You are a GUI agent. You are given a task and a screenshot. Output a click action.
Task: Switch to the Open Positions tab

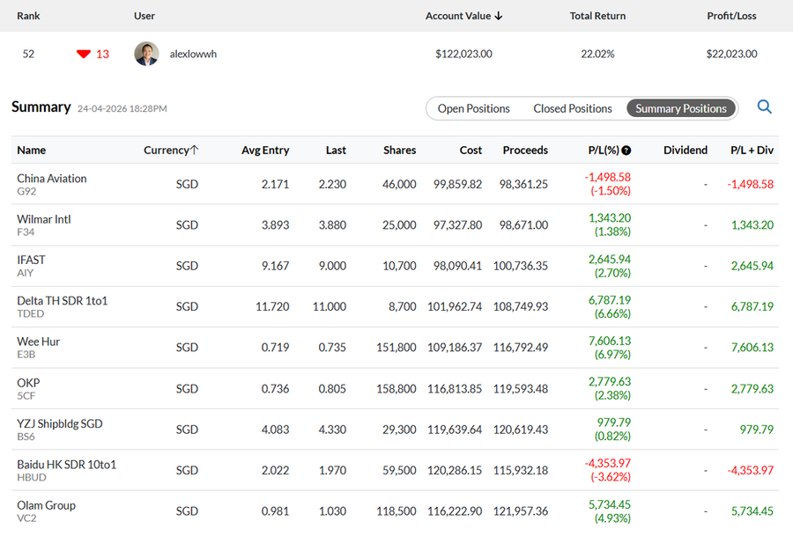coord(474,108)
